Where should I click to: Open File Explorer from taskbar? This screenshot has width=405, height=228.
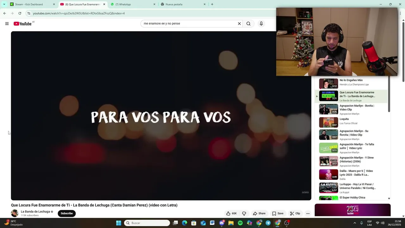[231, 223]
